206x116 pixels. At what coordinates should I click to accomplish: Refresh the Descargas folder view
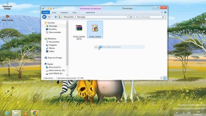point(131,17)
